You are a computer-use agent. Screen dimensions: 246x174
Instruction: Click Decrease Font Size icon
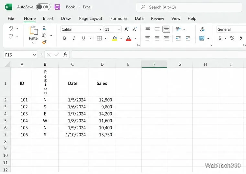click(x=135, y=29)
